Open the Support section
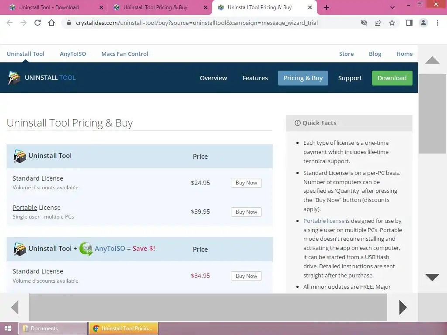The image size is (447, 335). coord(350,78)
